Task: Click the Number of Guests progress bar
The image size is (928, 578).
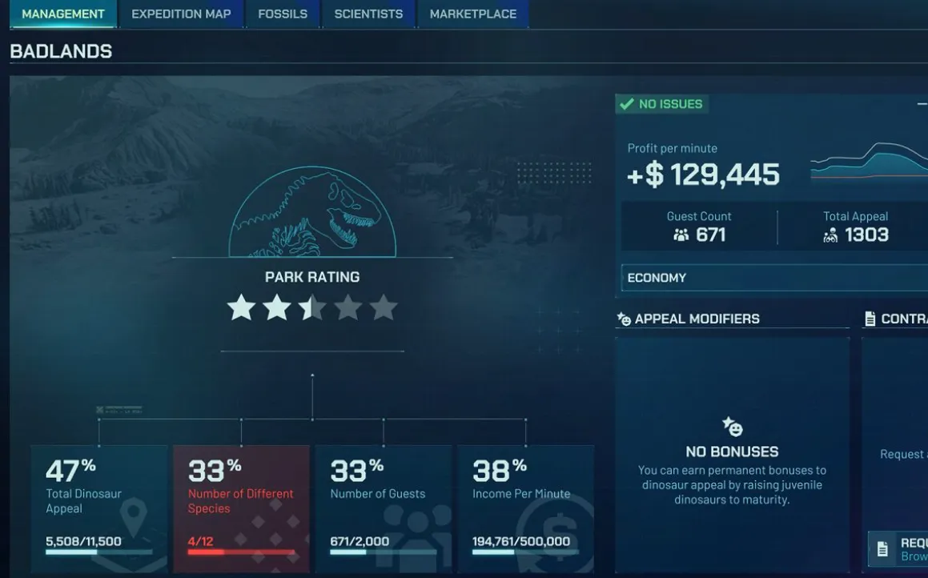Action: pos(383,553)
